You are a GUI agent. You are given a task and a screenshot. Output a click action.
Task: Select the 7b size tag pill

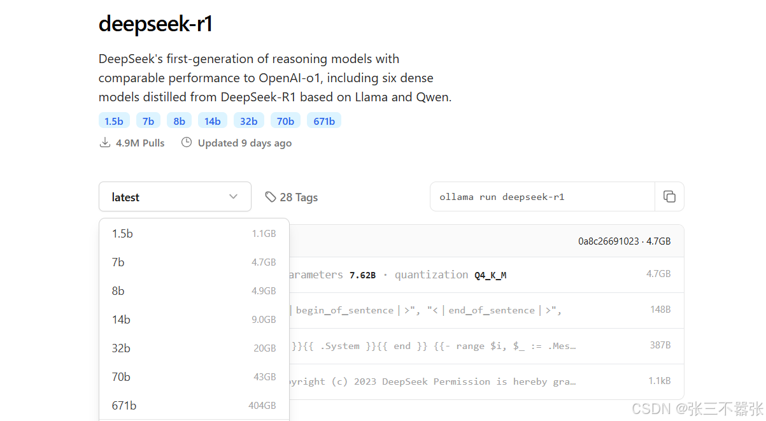point(148,120)
